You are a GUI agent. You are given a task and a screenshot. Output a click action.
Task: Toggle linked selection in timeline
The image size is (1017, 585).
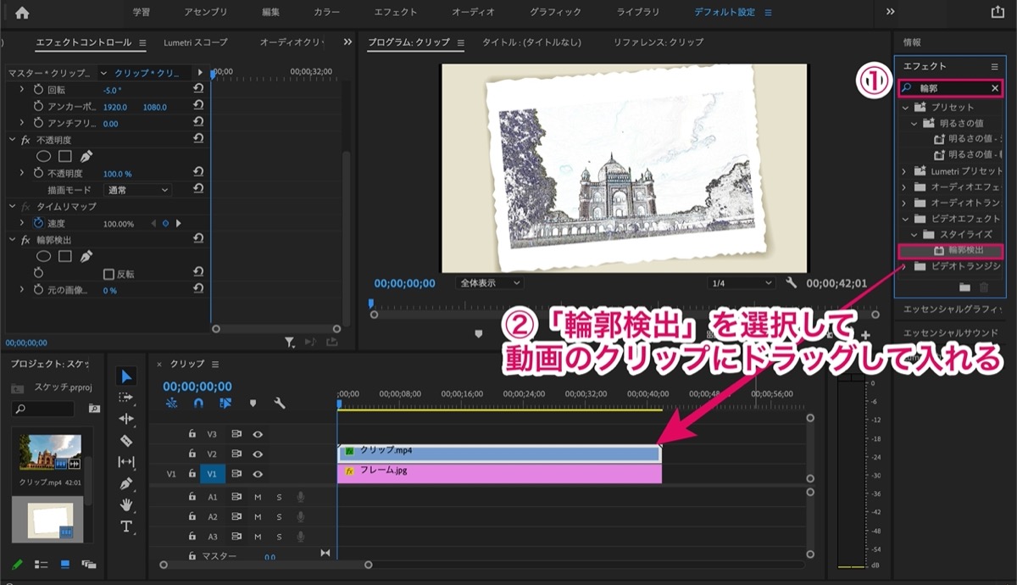coord(225,404)
